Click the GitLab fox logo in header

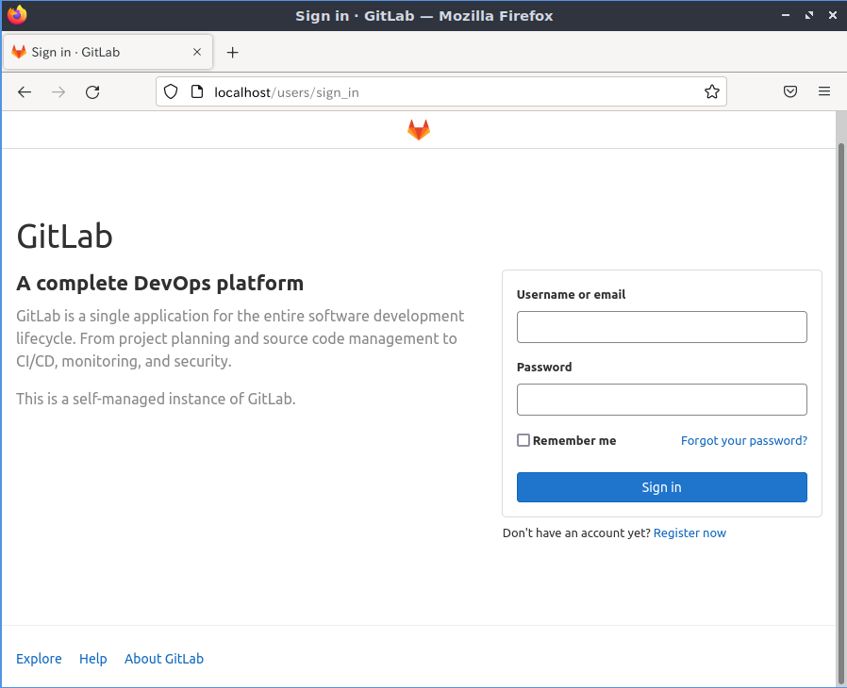(x=419, y=129)
